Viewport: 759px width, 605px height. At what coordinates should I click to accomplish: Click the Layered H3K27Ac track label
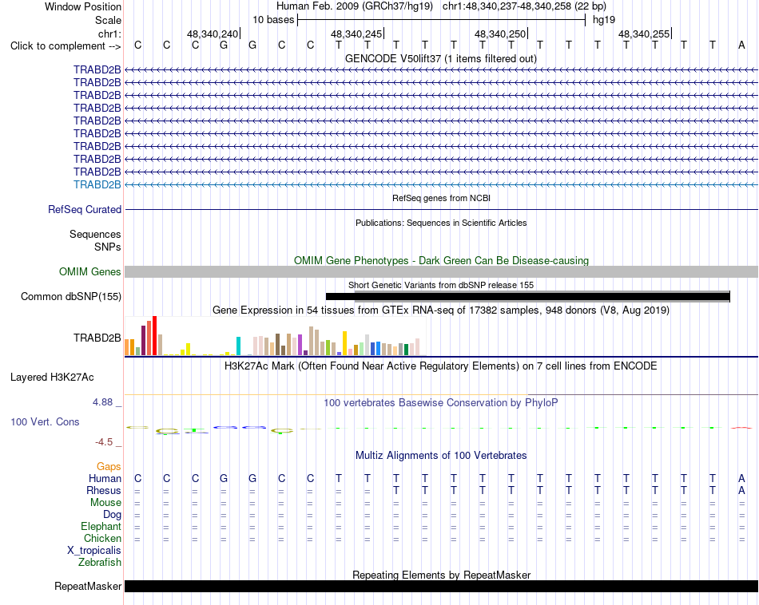(x=52, y=378)
